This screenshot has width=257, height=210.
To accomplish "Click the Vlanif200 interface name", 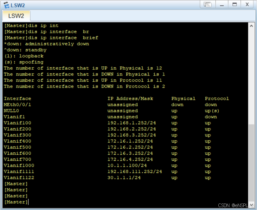I will [17, 129].
